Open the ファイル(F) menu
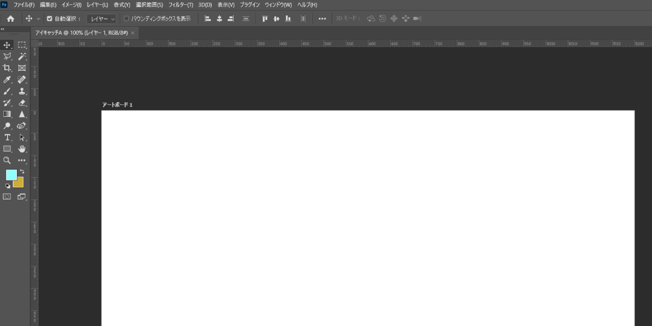 [24, 4]
